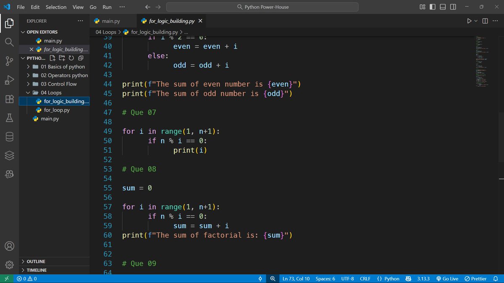504x283 pixels.
Task: Click New File icon in explorer header
Action: coord(52,58)
